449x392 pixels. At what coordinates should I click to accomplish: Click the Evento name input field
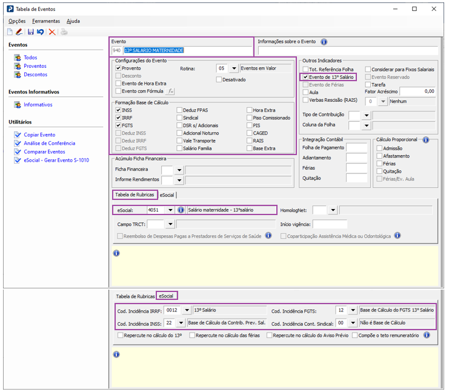(188, 50)
